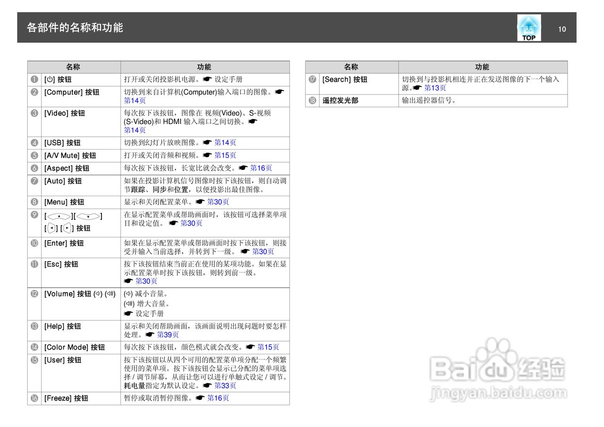The width and height of the screenshot is (604, 427).
Task: Click the volume-down icon beside [Volume] 按钮
Action: pos(98,294)
